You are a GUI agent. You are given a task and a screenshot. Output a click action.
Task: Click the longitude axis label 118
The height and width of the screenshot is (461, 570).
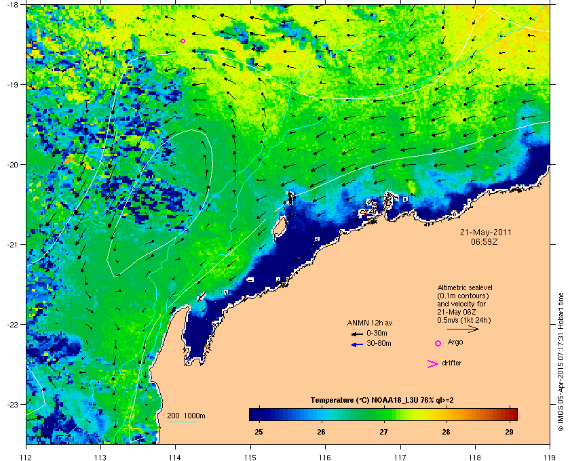475,457
